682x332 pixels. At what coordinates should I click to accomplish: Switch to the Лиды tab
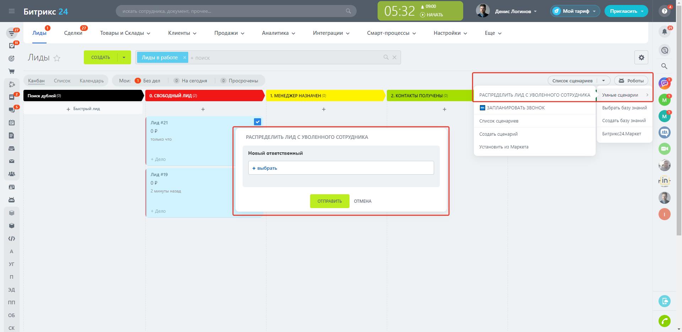pyautogui.click(x=39, y=33)
